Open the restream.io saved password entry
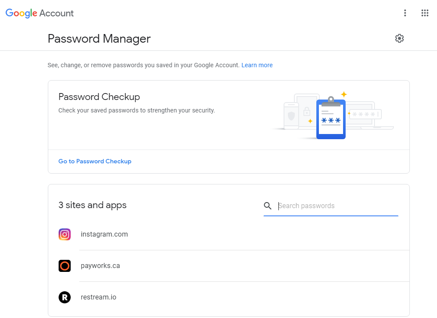 tap(229, 297)
